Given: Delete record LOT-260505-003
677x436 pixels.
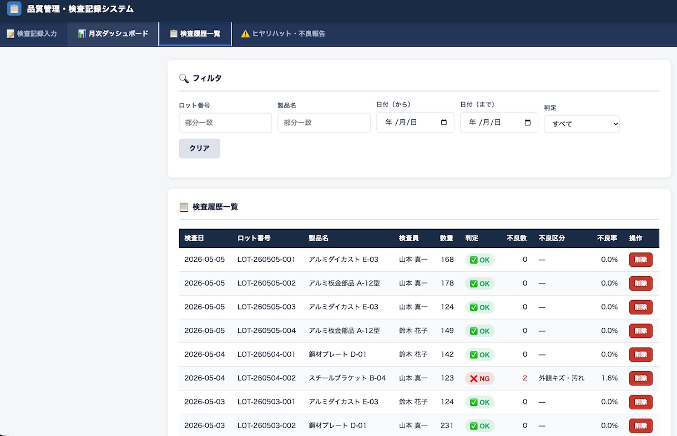Looking at the screenshot, I should tap(640, 307).
